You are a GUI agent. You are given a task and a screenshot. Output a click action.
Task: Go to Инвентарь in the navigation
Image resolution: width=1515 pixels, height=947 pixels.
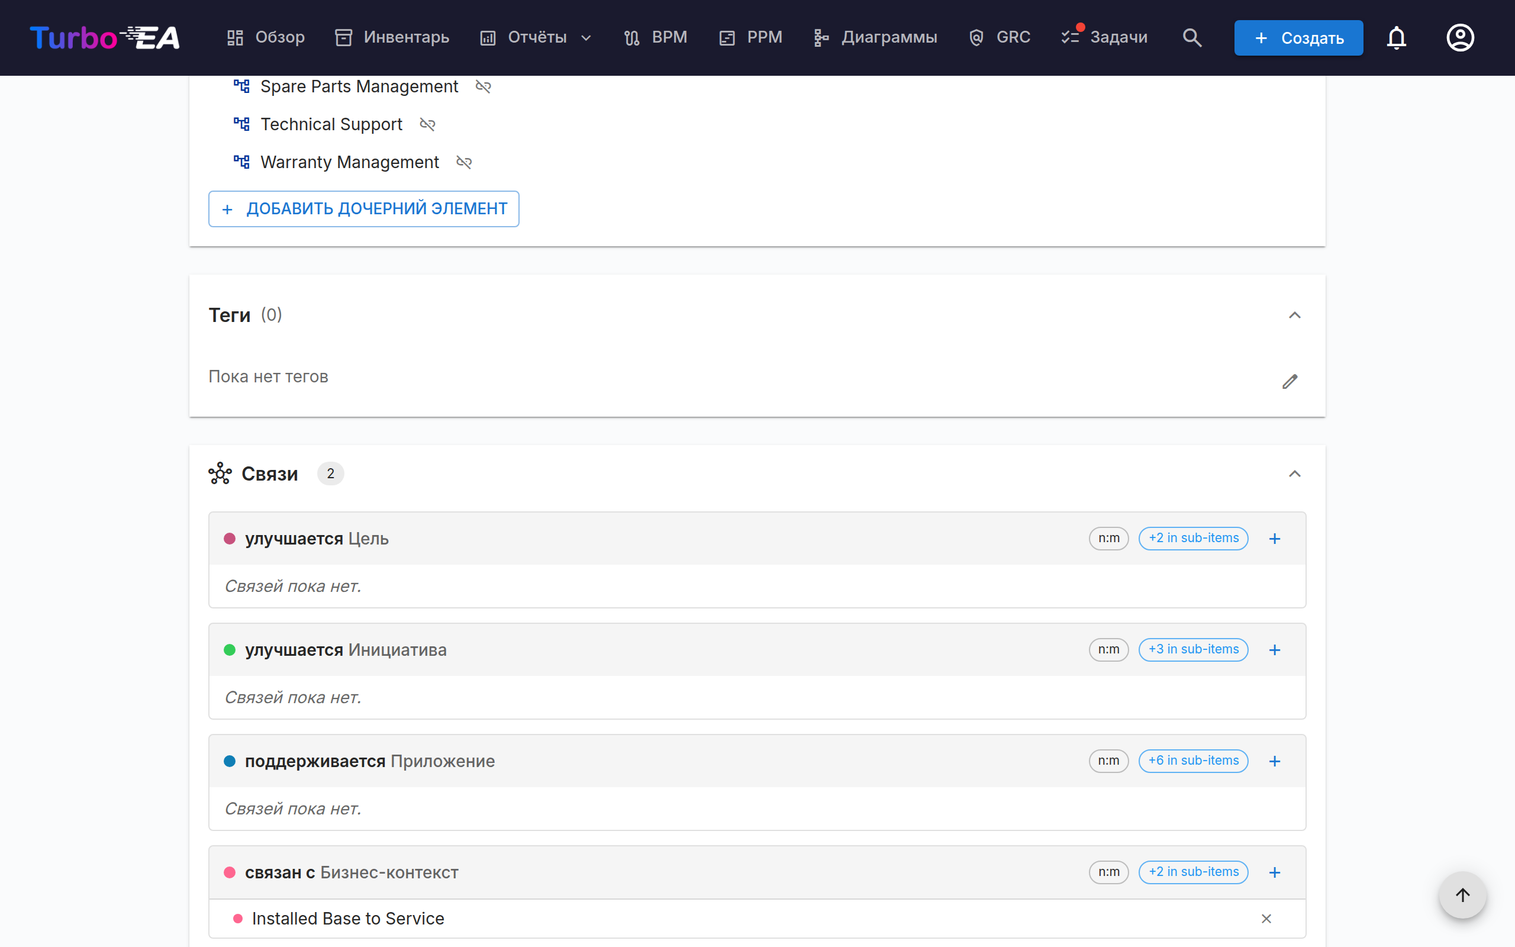392,37
